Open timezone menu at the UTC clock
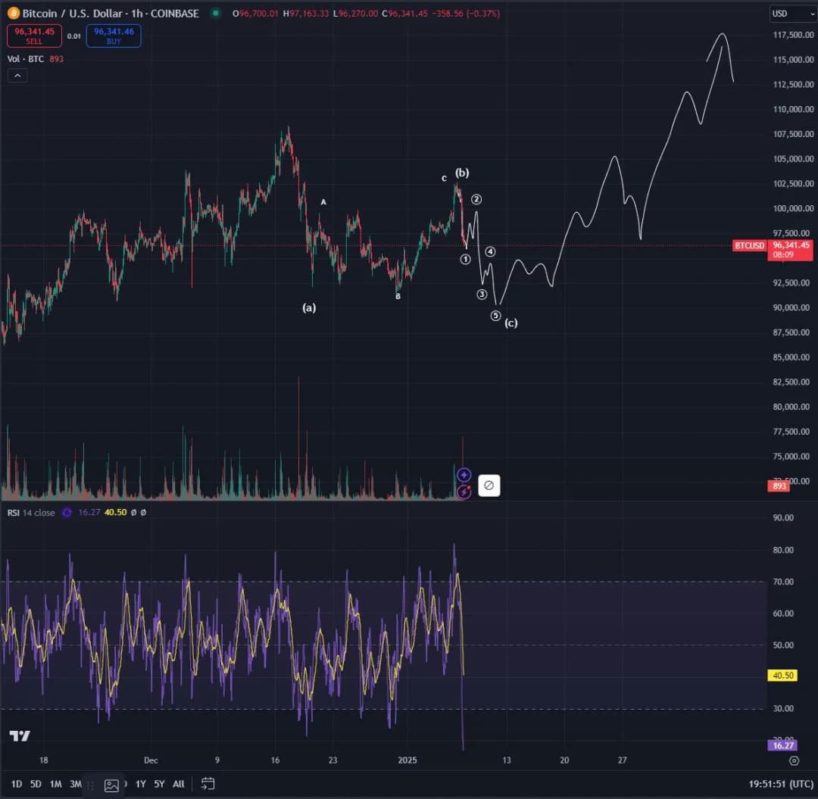Screen dimensions: 818x799 tap(781, 784)
